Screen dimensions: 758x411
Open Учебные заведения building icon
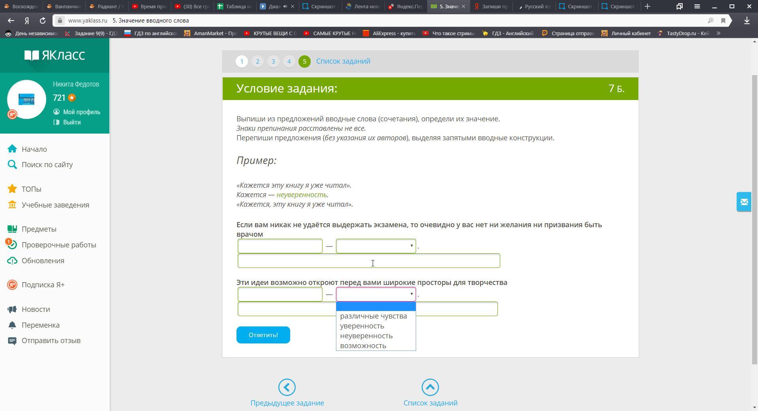coord(12,205)
